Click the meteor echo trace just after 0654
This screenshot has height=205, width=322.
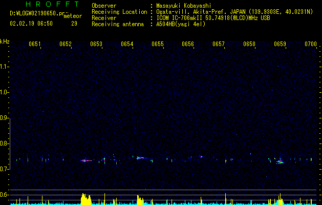tap(141, 158)
